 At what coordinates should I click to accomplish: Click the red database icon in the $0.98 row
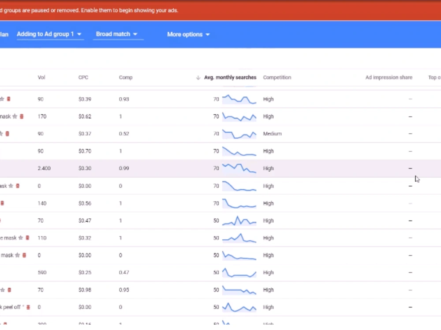click(x=10, y=290)
